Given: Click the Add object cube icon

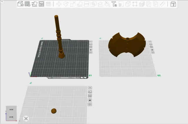Looking at the screenshot, I should (21, 4).
